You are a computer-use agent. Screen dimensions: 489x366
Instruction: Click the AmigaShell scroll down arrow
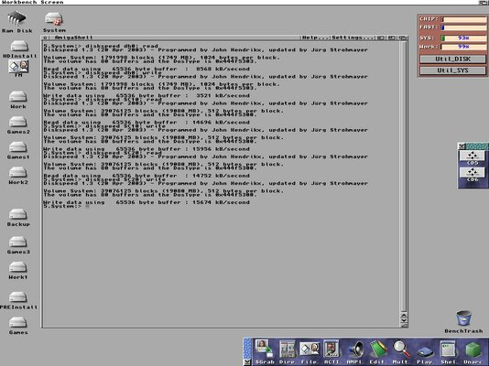click(404, 320)
